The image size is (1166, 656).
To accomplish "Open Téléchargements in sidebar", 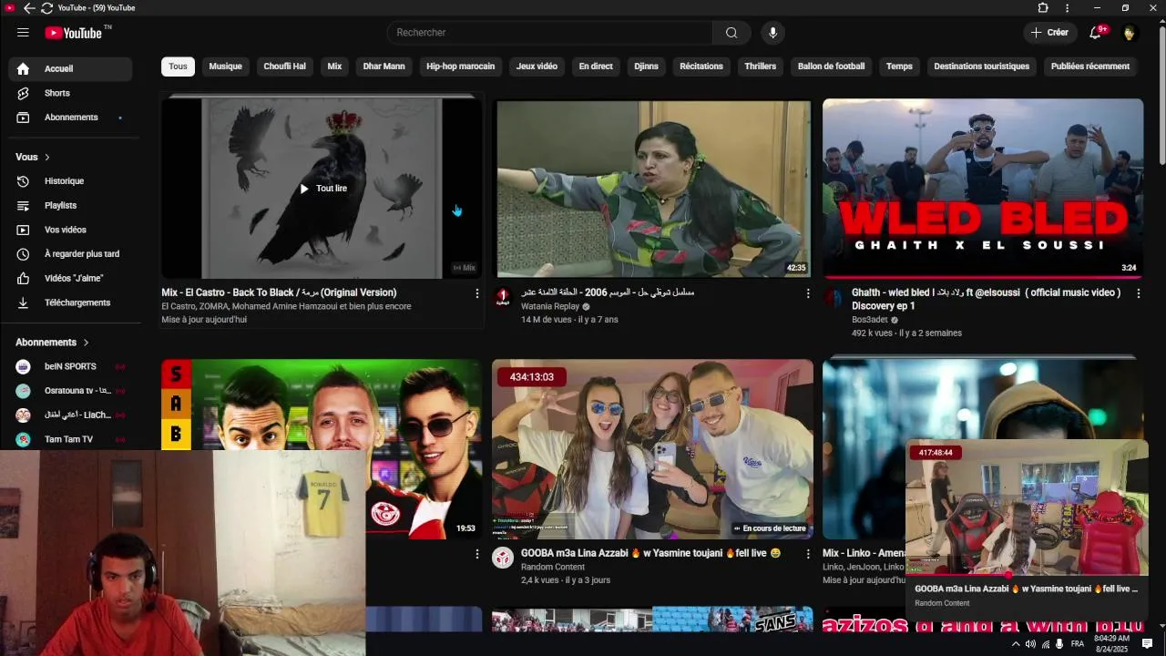I will [70, 302].
